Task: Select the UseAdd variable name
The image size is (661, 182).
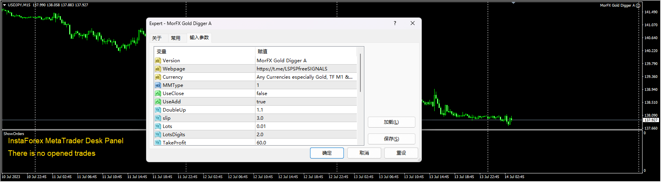Action: (172, 102)
